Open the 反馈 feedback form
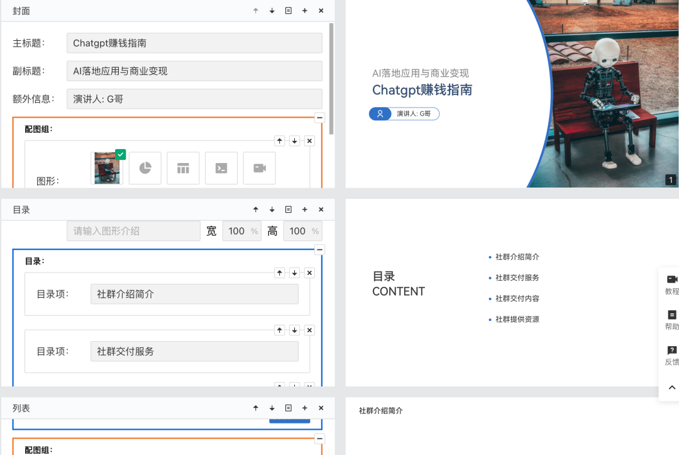 (671, 356)
